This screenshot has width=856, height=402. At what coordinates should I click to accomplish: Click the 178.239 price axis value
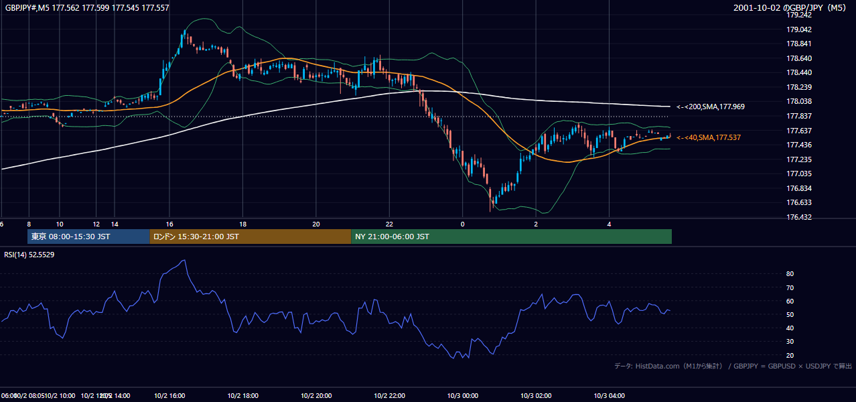[800, 87]
